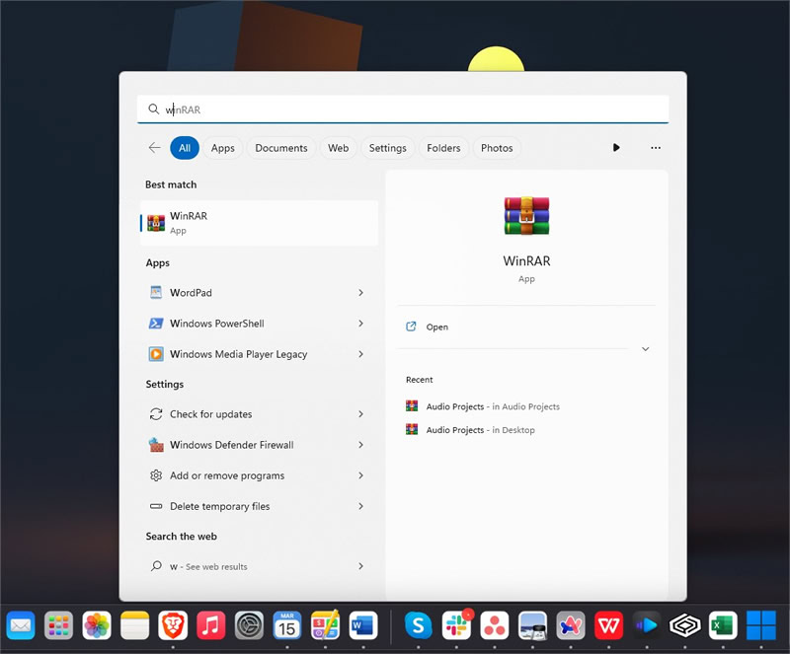Screen dimensions: 790x654
Task: Click into the search text field
Action: coord(403,109)
